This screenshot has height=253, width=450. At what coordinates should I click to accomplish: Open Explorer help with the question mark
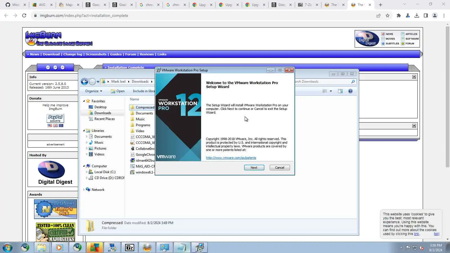pyautogui.click(x=350, y=91)
